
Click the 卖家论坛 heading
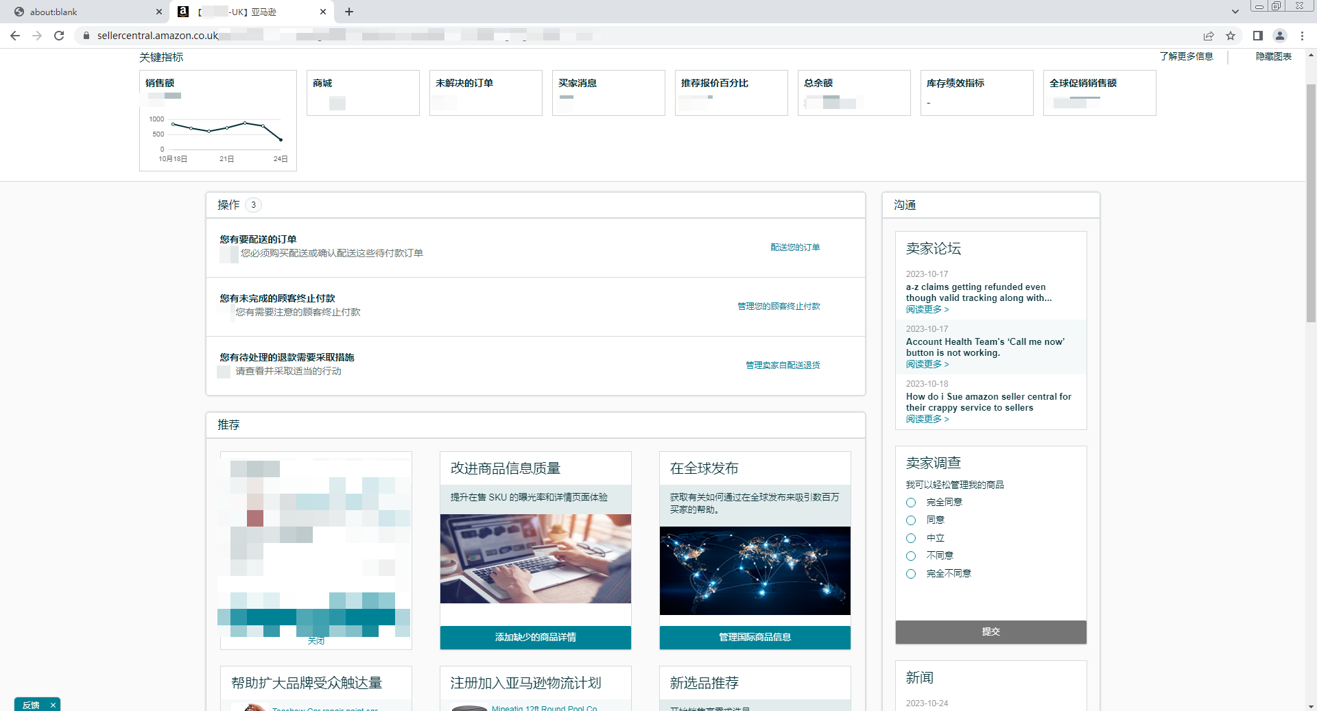[x=933, y=248]
